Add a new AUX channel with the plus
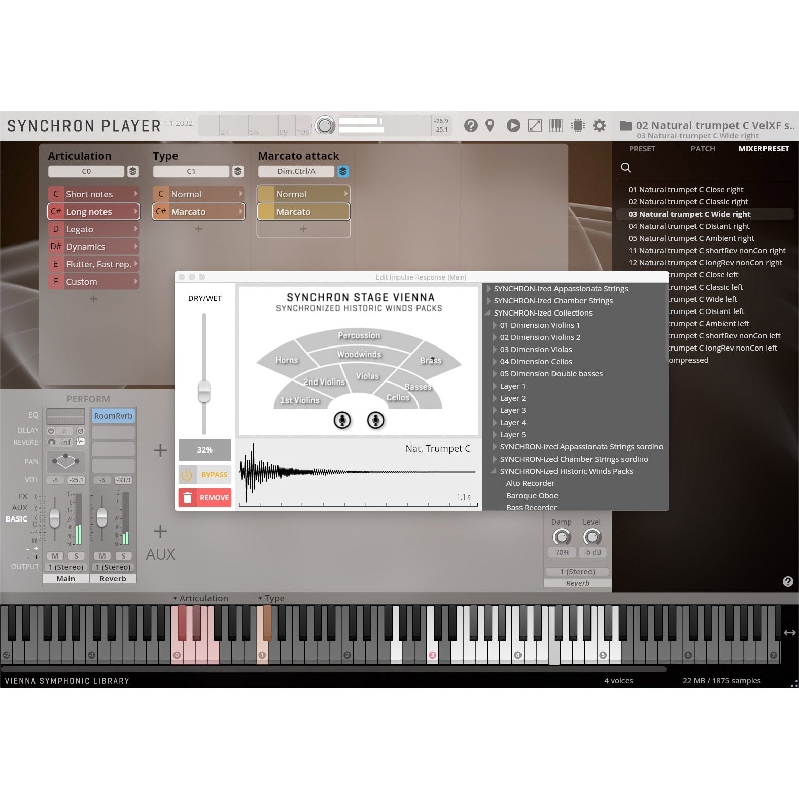799x799 pixels. pyautogui.click(x=160, y=531)
